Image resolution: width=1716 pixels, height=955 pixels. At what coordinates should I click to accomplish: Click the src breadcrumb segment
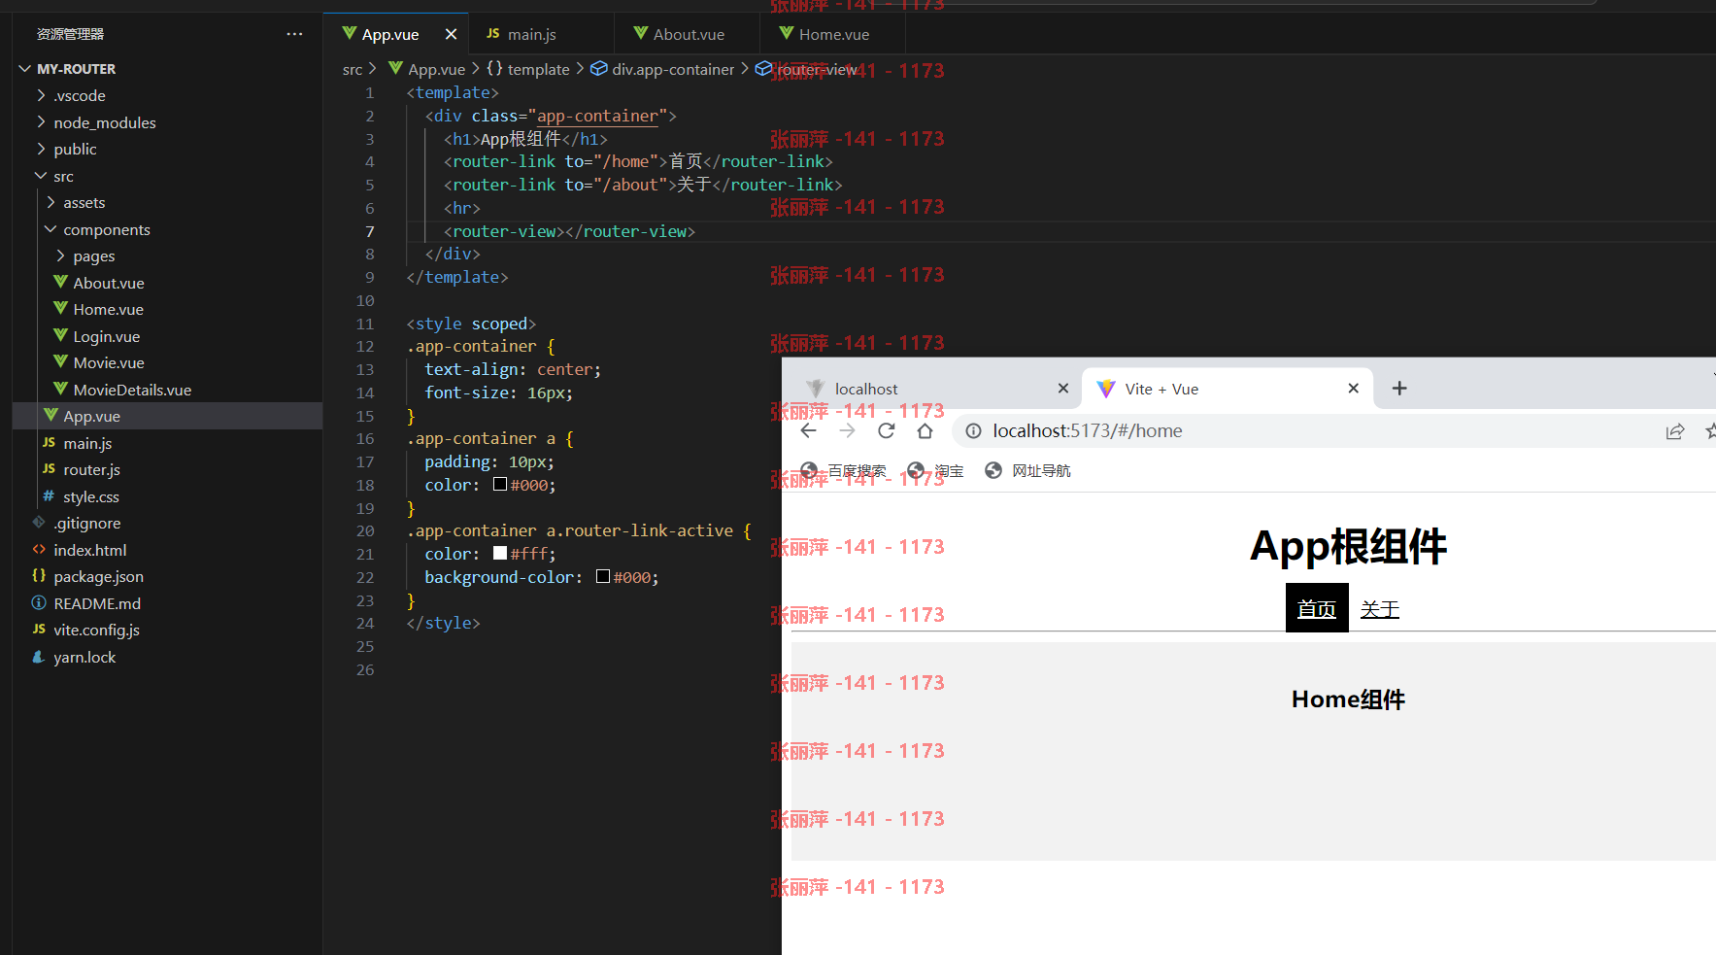[x=352, y=70]
